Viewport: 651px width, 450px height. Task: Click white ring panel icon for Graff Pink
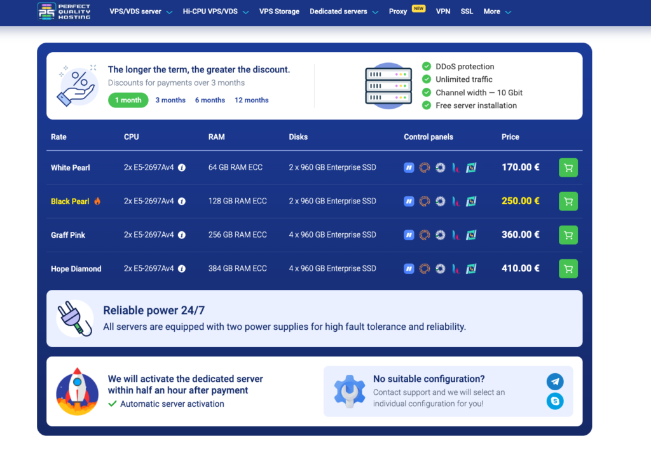click(440, 235)
